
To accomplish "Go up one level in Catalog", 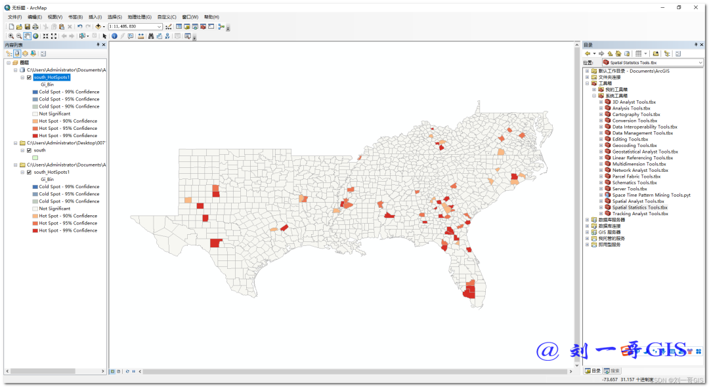I will pyautogui.click(x=610, y=54).
